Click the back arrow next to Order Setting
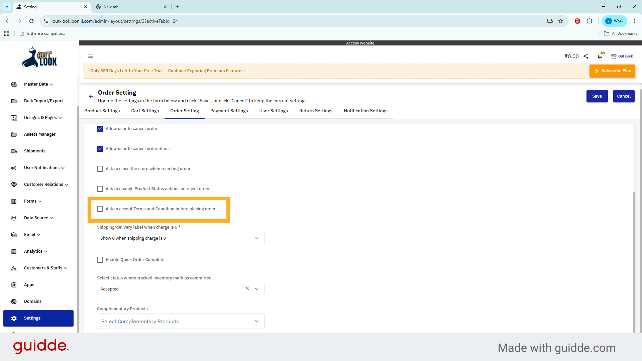The width and height of the screenshot is (642, 361). click(91, 96)
